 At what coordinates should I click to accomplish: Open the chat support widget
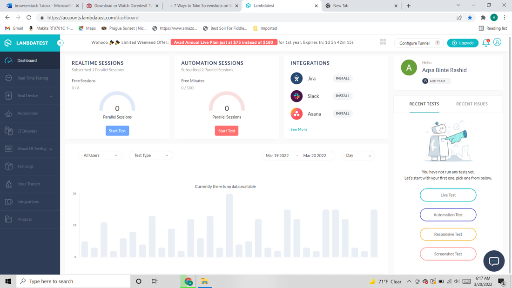494,261
